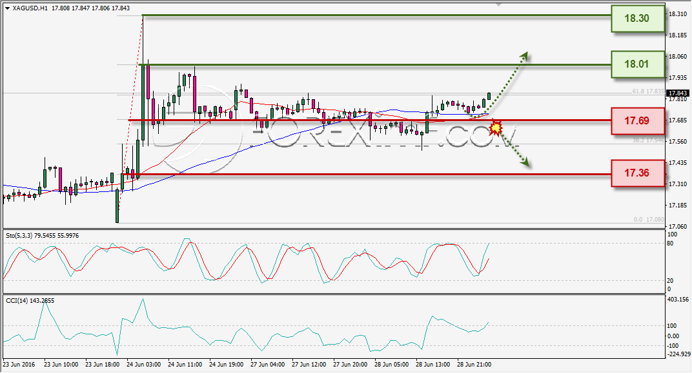Click the 23 Jun 2016 date label

pos(19,365)
